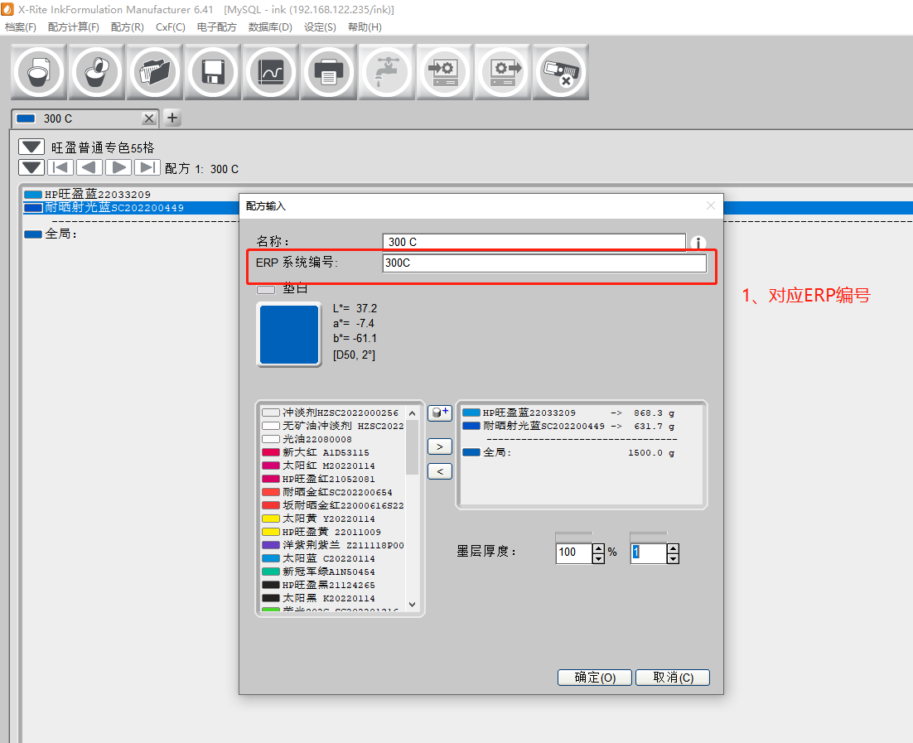Image resolution: width=913 pixels, height=743 pixels.
Task: Add selected colorant with > button
Action: pyautogui.click(x=440, y=446)
